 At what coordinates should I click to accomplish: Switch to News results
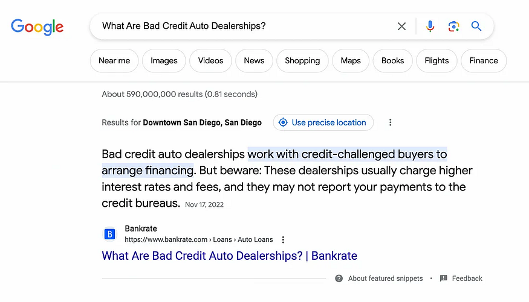254,60
